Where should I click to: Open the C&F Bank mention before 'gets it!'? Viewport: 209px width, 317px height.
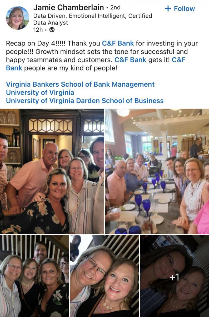130,60
